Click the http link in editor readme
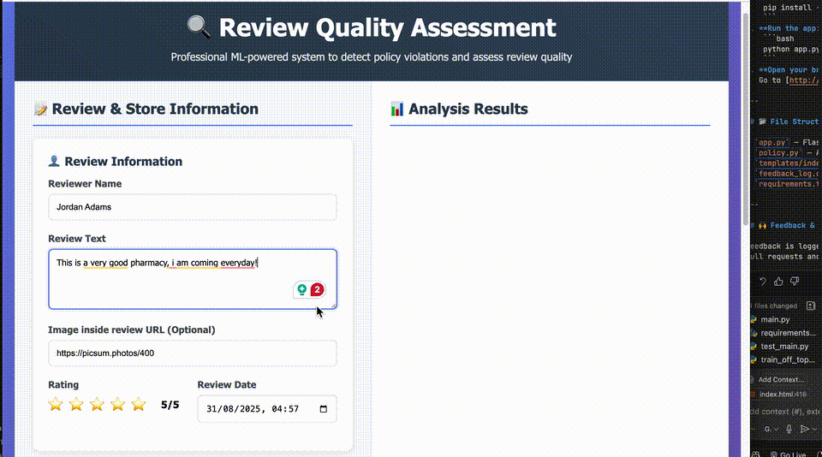Screen dimensions: 822x457 click(804, 80)
